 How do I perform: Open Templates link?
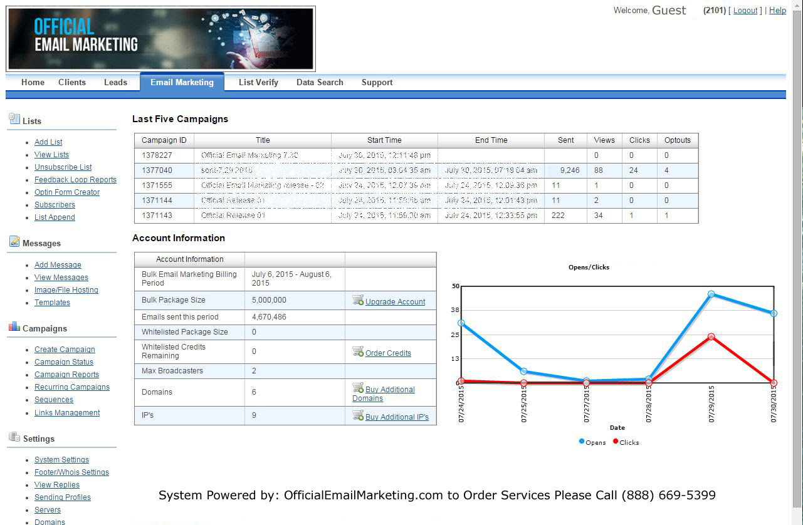pyautogui.click(x=52, y=303)
